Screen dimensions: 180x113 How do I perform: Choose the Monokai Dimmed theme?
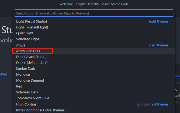(30, 80)
